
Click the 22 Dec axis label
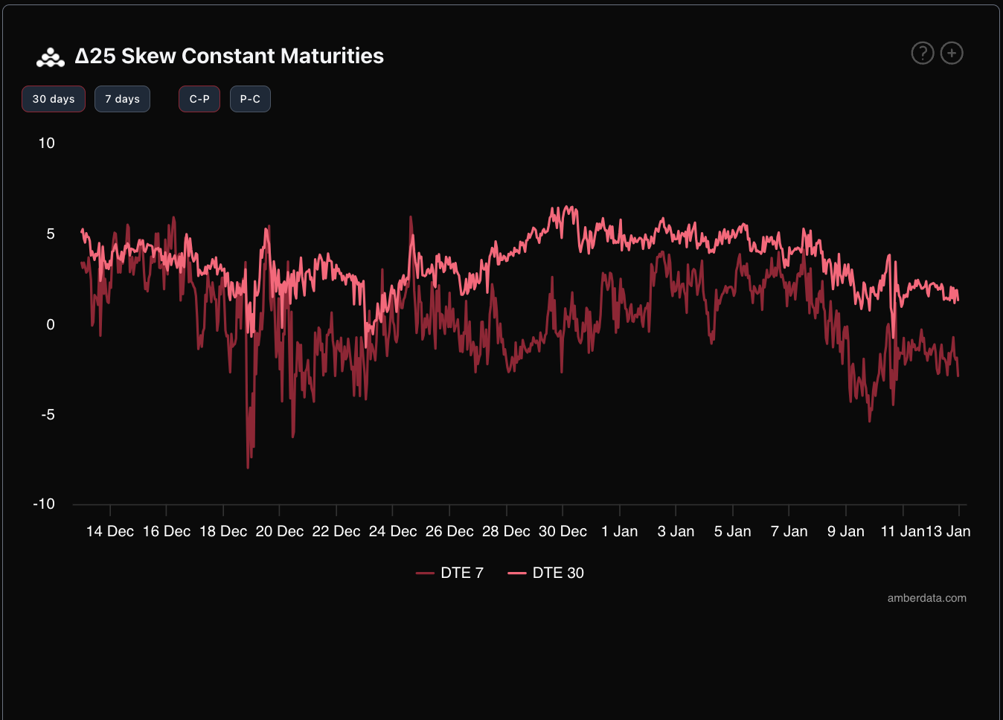[336, 531]
